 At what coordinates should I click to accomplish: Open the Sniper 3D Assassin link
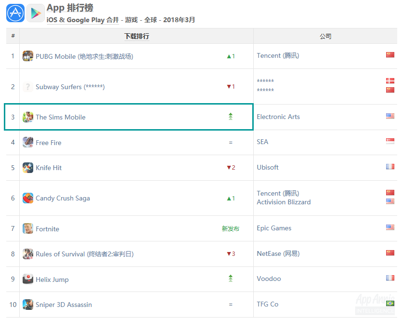coord(64,305)
